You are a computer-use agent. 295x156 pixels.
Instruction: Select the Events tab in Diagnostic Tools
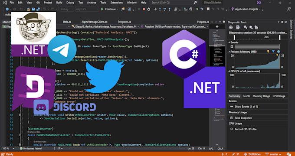(246, 96)
